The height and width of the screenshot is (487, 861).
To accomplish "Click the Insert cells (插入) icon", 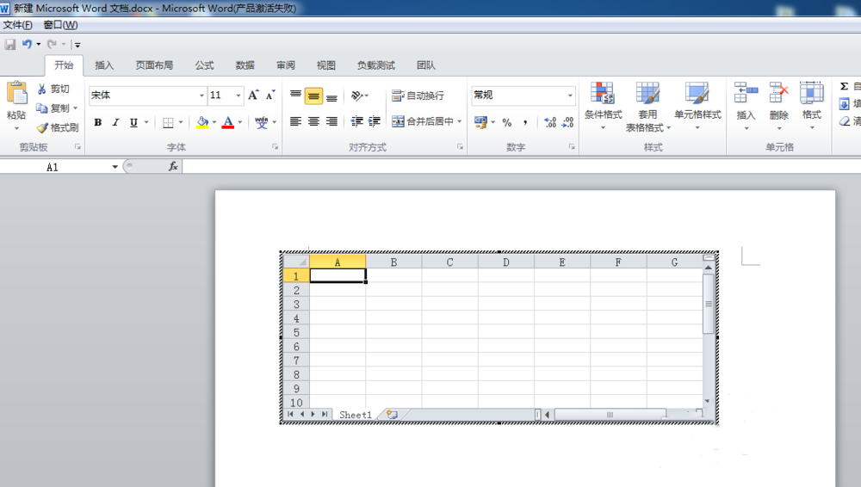I will pyautogui.click(x=746, y=92).
